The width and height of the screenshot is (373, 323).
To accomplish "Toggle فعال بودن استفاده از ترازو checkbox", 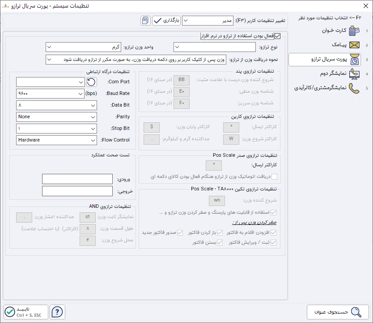I will click(x=278, y=36).
